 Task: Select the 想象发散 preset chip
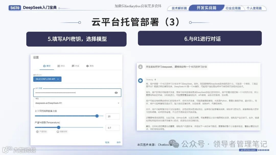click(x=62, y=132)
